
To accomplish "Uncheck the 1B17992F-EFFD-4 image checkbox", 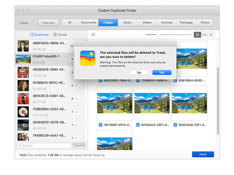I will [x=100, y=125].
